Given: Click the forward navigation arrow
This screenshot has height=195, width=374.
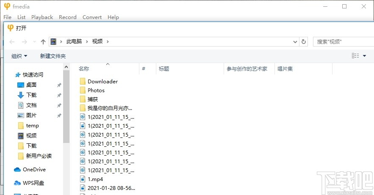Looking at the screenshot, I should click(24, 42).
